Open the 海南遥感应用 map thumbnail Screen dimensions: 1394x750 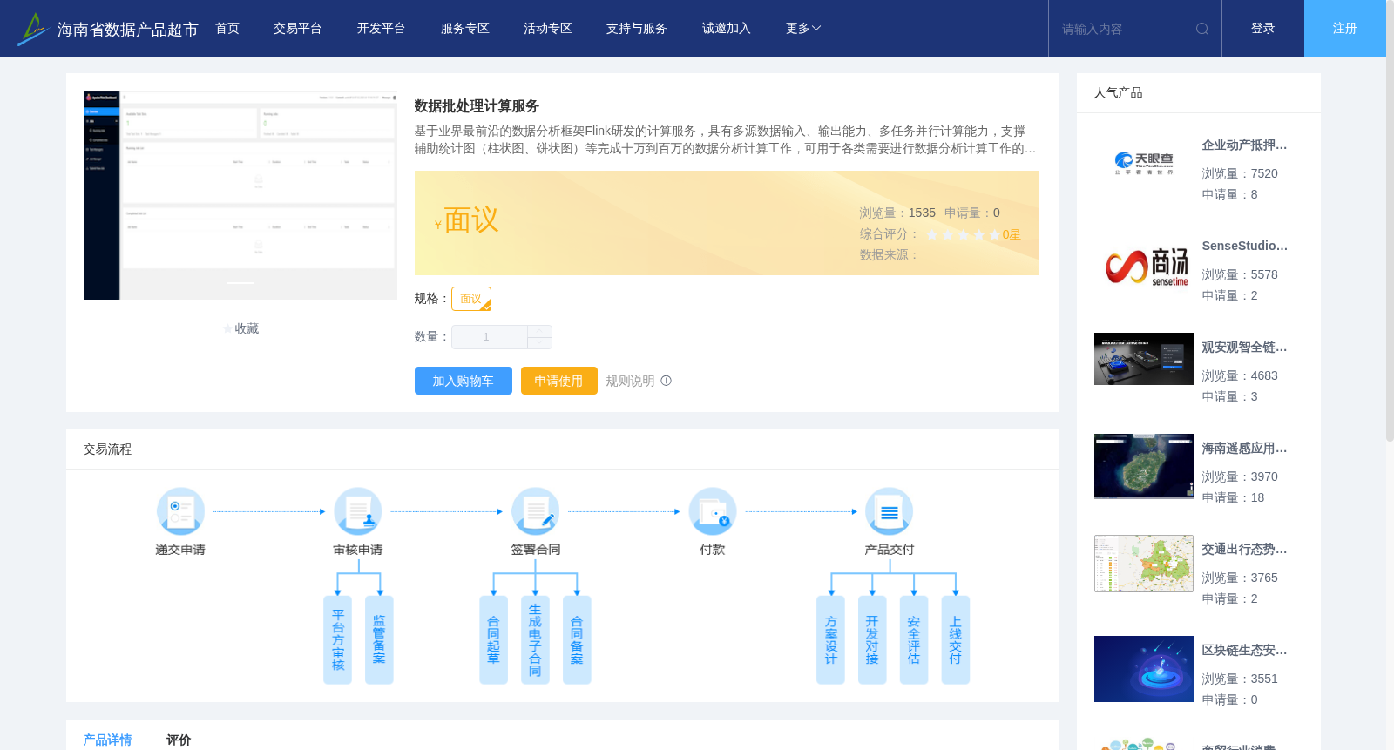pos(1144,466)
